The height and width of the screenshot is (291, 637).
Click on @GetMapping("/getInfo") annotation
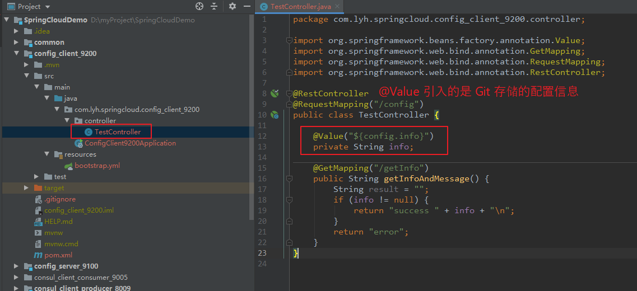(371, 168)
